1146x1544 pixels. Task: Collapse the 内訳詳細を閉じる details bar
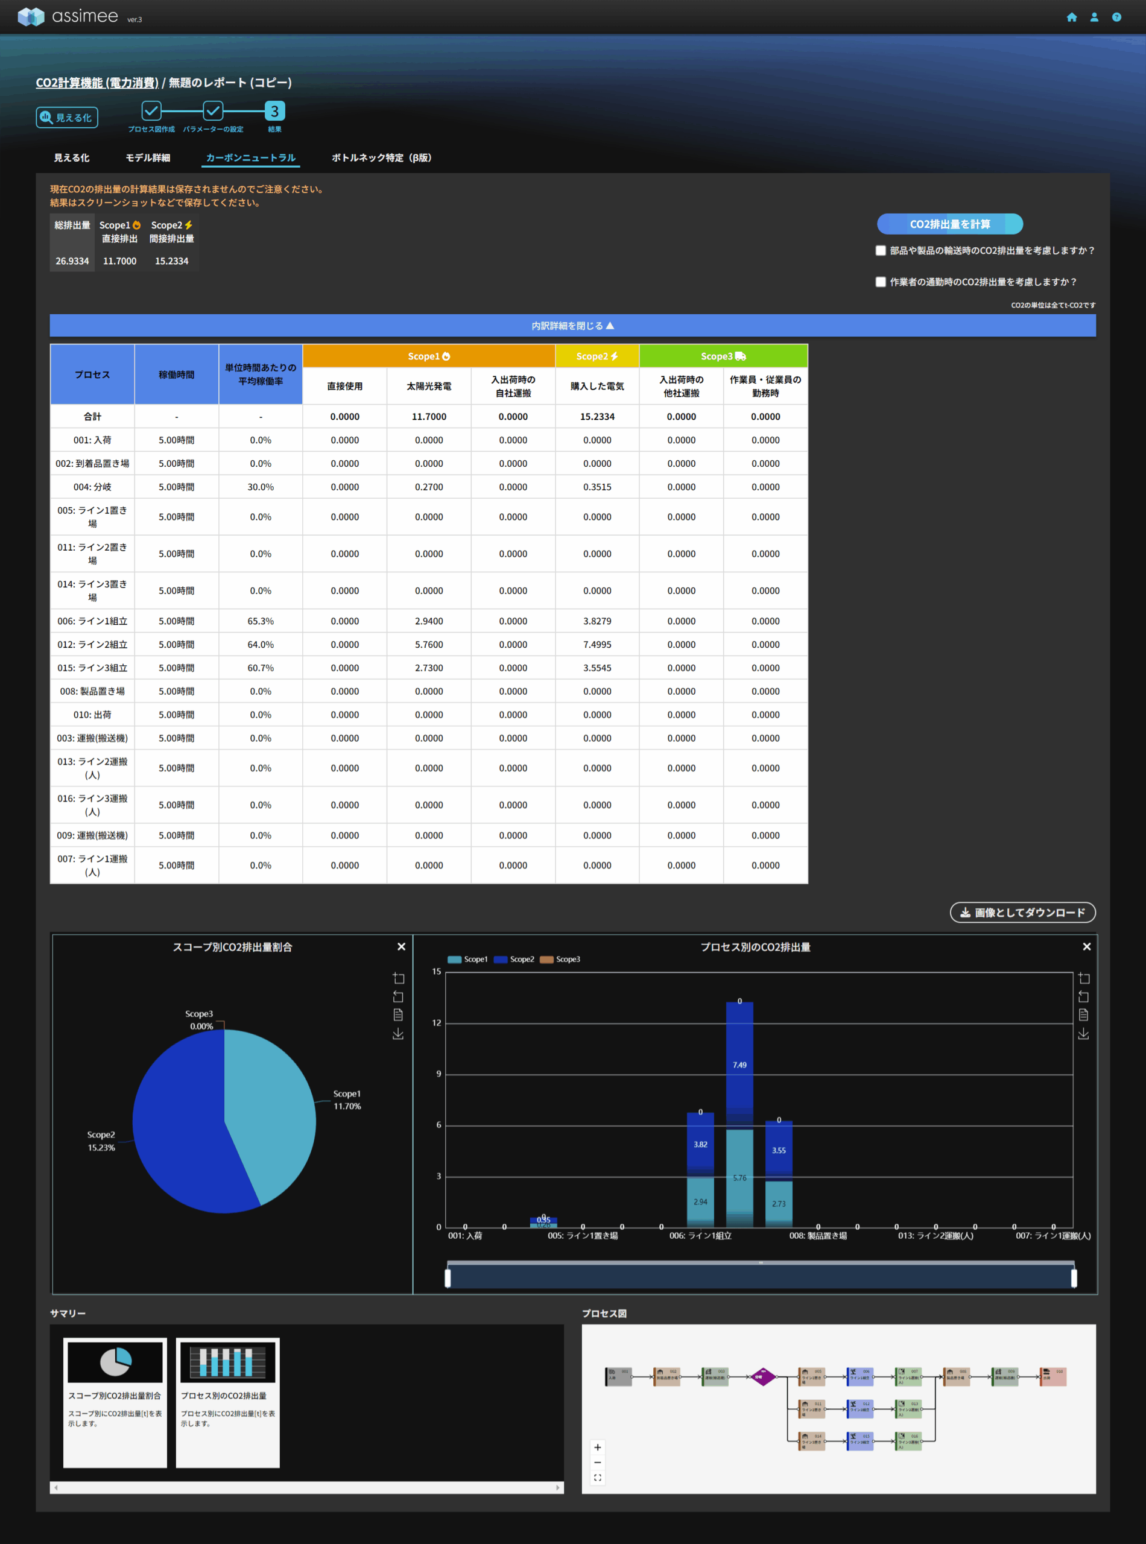click(572, 325)
